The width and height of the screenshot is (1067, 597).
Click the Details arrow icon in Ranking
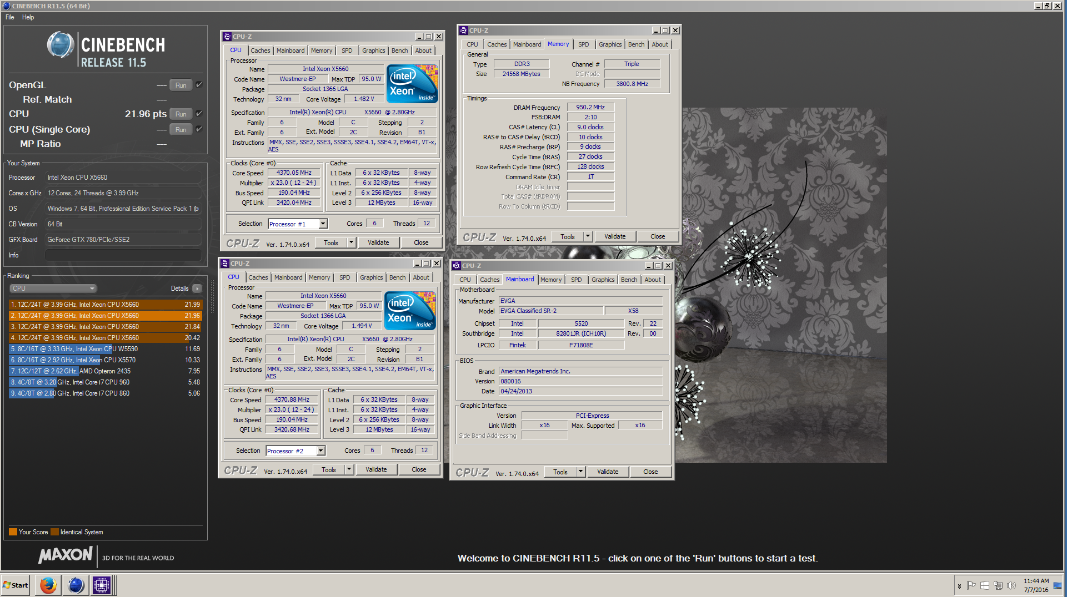[197, 289]
